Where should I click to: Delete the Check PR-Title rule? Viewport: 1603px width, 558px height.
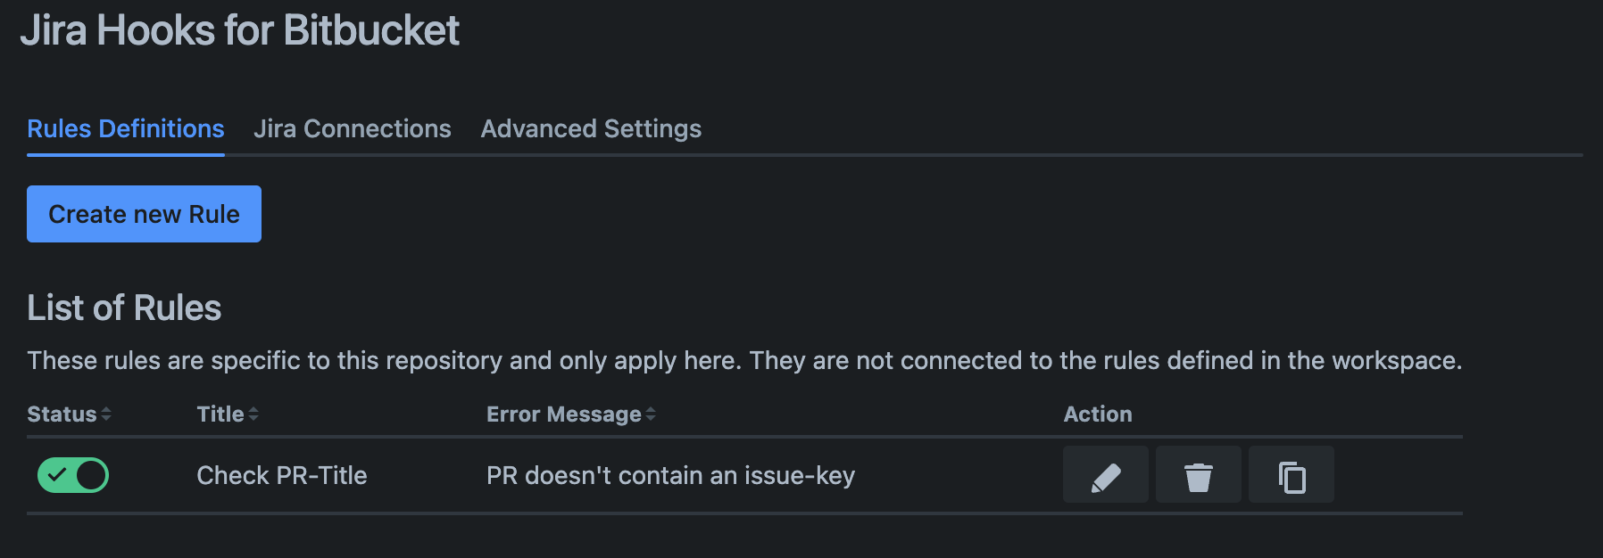[x=1198, y=475]
